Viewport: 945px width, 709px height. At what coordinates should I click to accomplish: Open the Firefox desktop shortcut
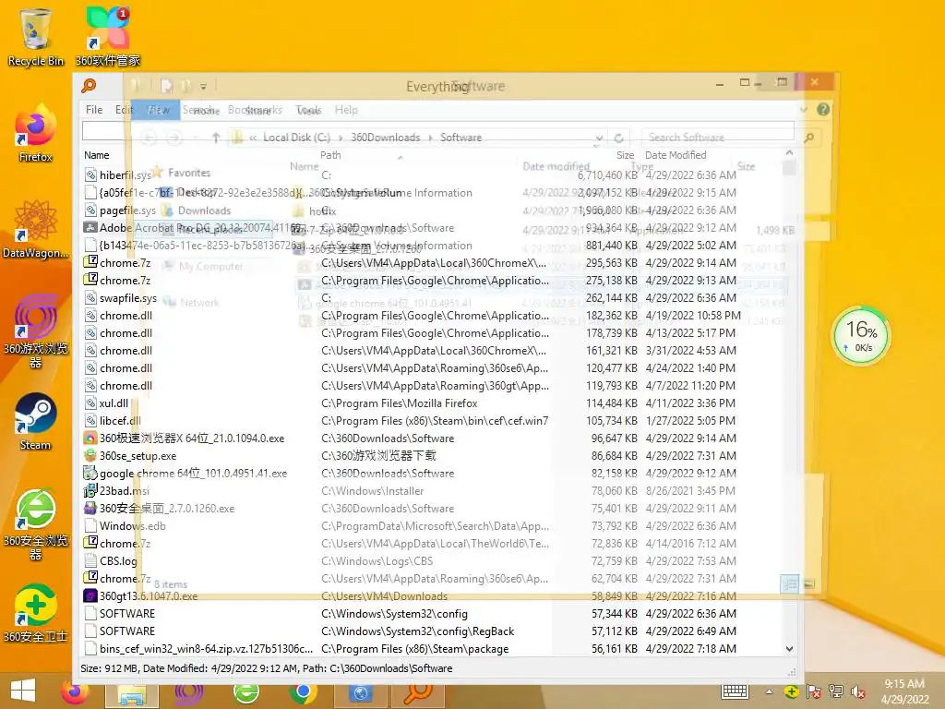[x=36, y=133]
